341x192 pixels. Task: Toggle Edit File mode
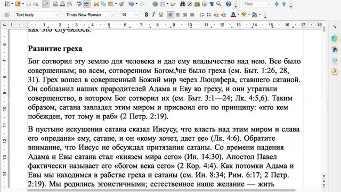point(46,4)
